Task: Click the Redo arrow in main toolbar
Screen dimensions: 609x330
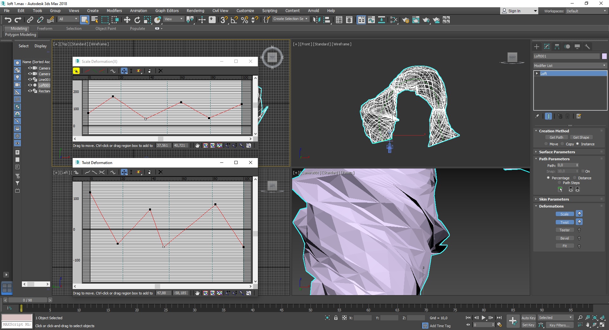Action: coord(18,20)
